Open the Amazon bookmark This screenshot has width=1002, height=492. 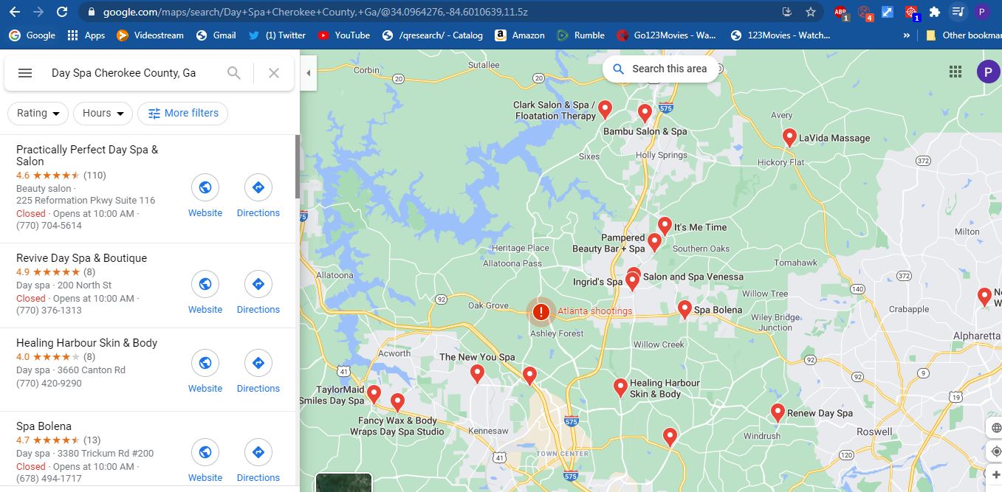point(520,35)
